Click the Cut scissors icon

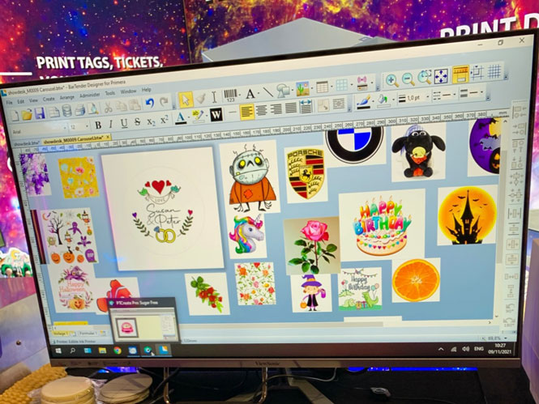point(109,107)
